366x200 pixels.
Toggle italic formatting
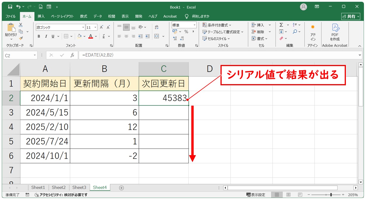coord(46,36)
